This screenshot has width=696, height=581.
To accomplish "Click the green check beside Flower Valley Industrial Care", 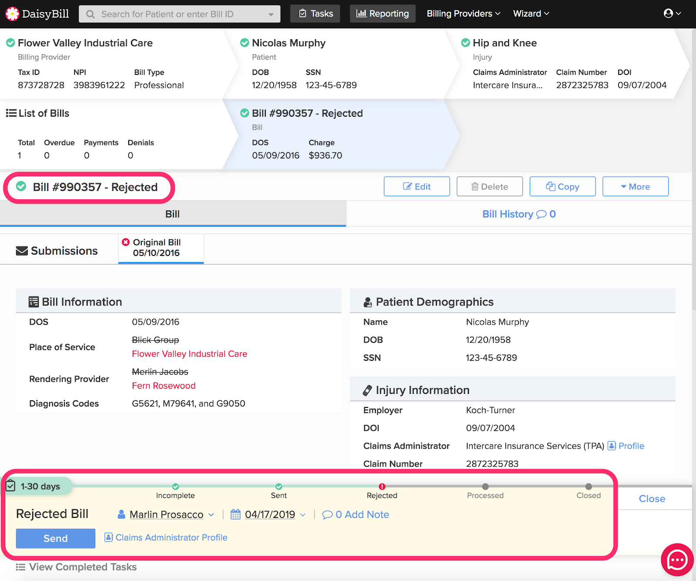I will click(x=10, y=43).
